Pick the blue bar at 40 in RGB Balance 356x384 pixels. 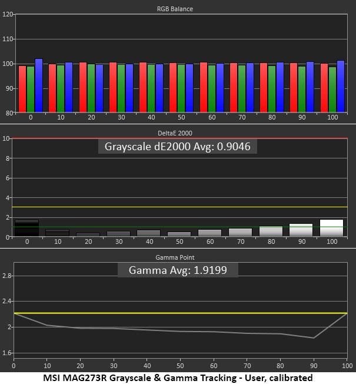click(x=159, y=88)
